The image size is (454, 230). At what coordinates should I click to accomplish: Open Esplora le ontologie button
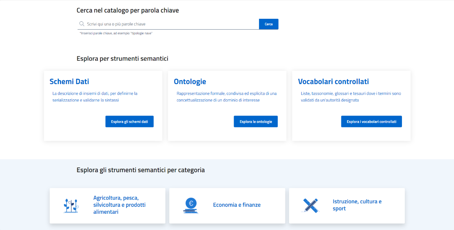point(256,122)
